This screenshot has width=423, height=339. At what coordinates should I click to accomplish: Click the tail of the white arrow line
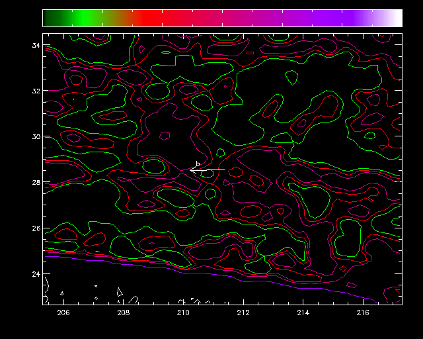point(224,170)
